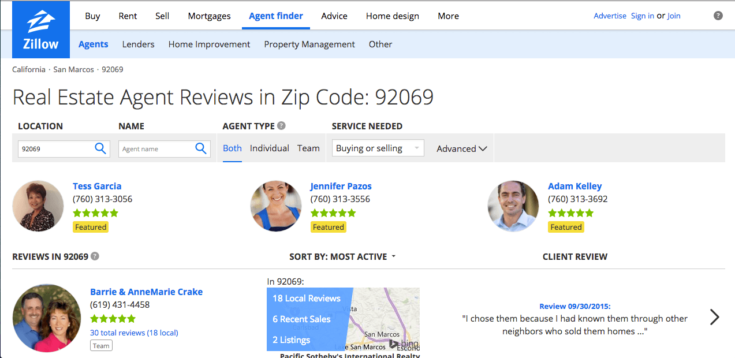The width and height of the screenshot is (735, 358).
Task: Go to next client review arrow
Action: pos(714,317)
